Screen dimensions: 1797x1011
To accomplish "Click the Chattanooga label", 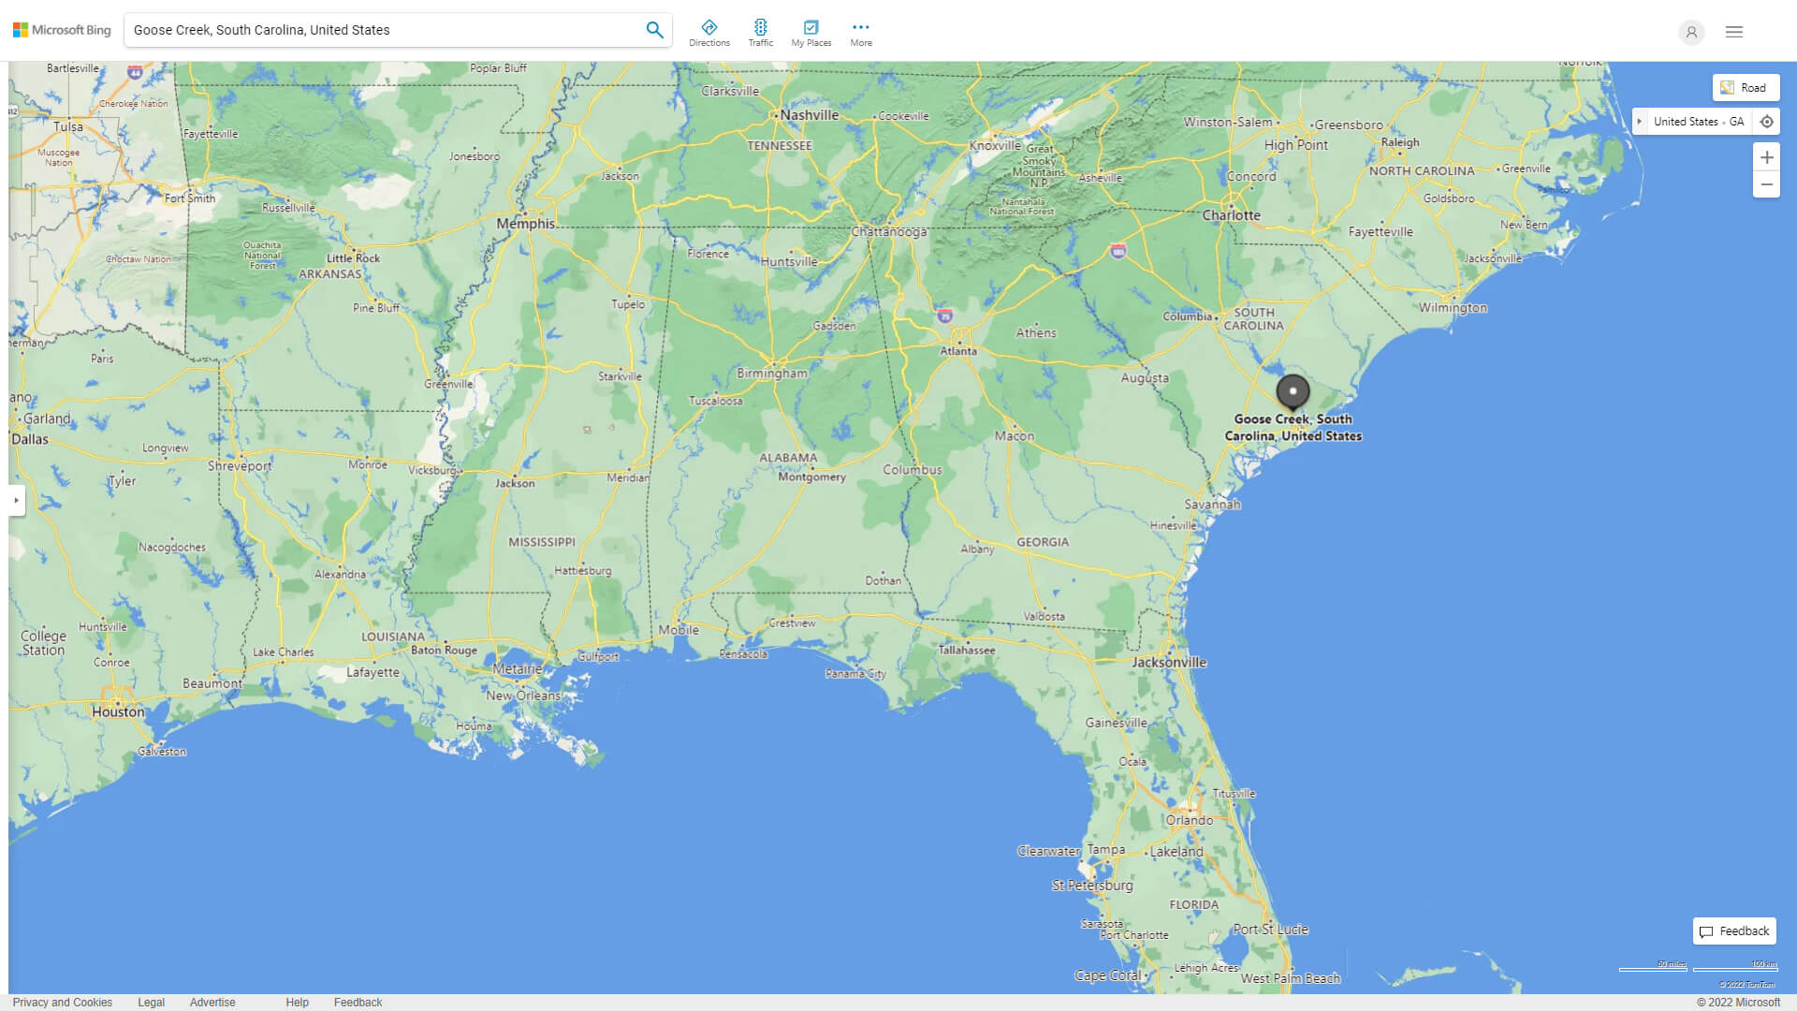I will (x=889, y=232).
